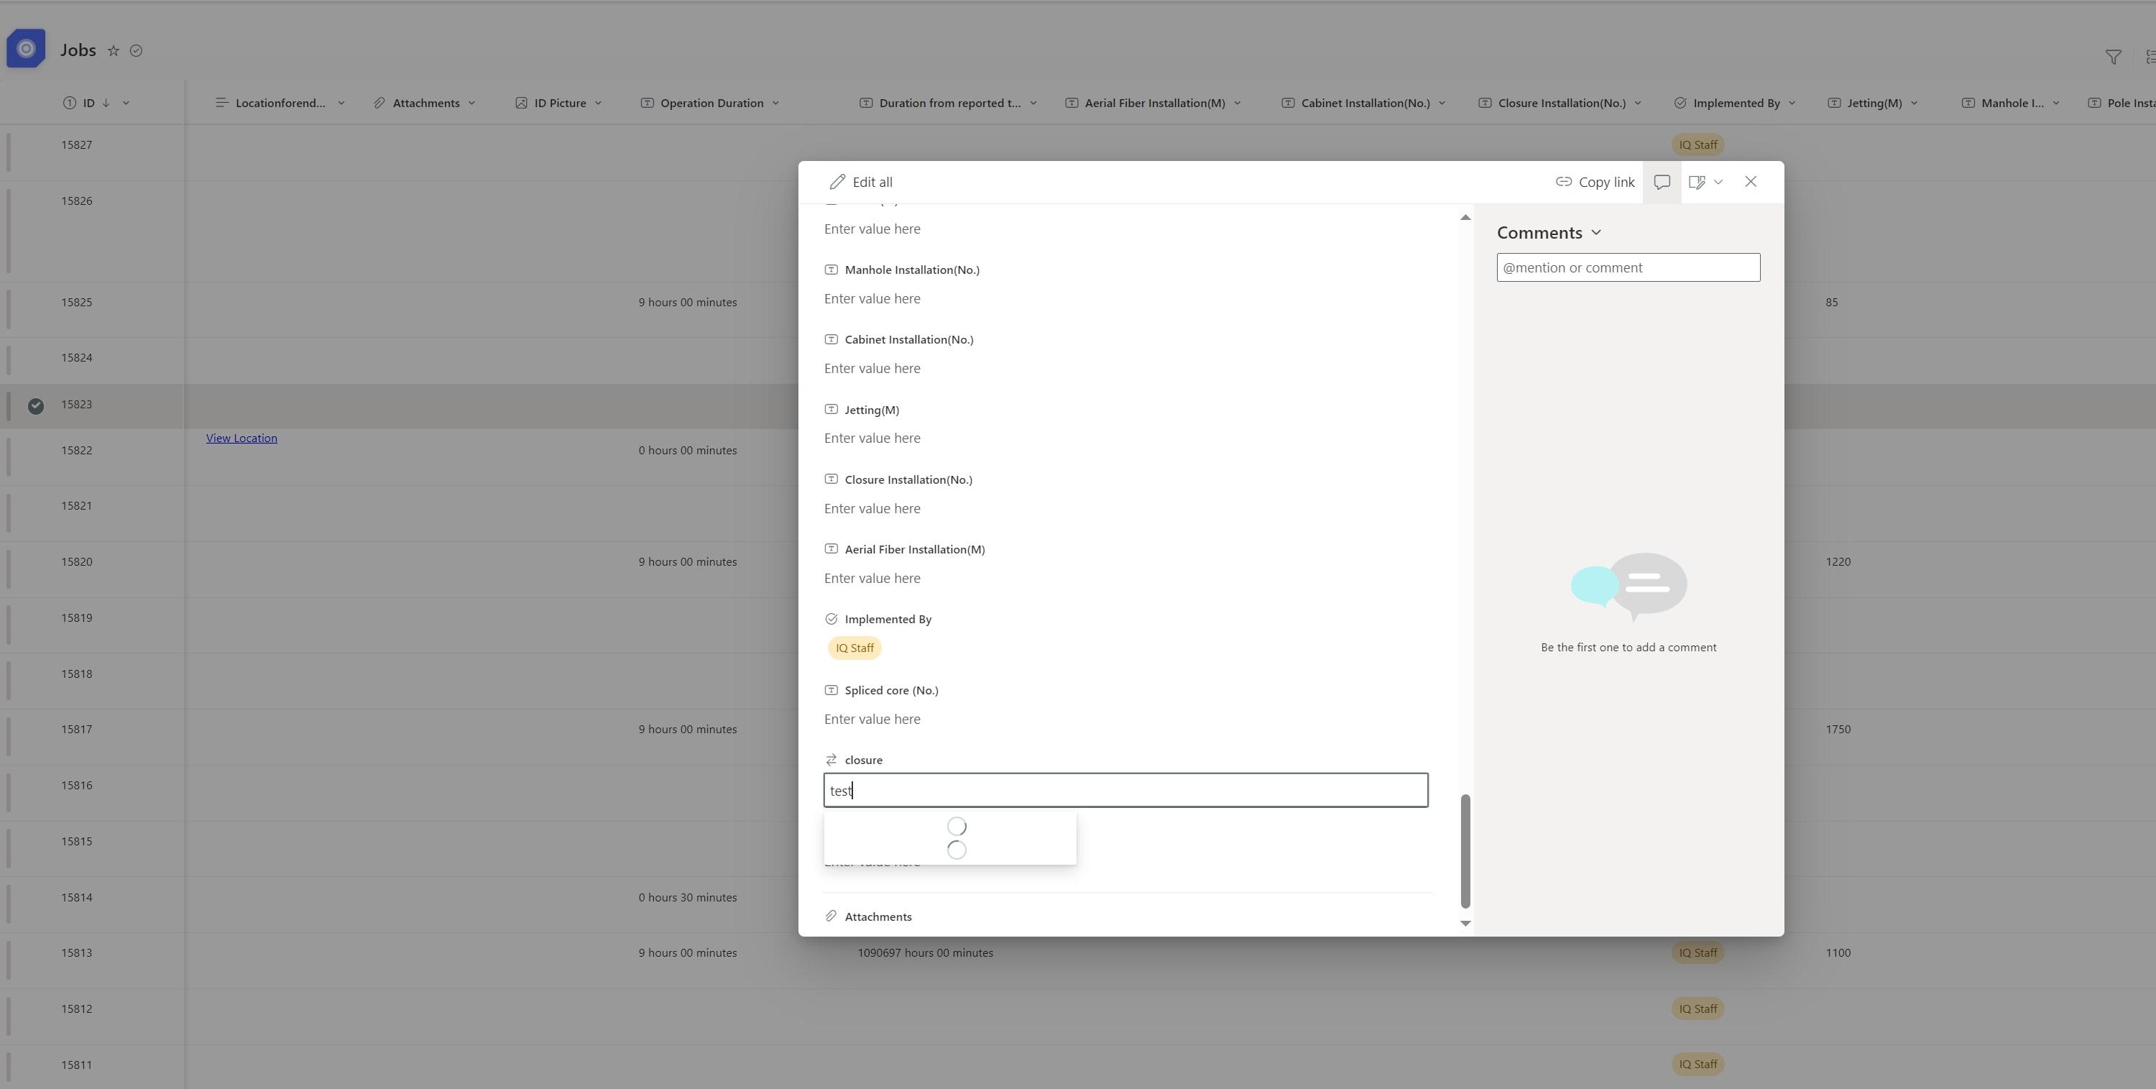Open the ID Picture column dropdown

pos(598,103)
